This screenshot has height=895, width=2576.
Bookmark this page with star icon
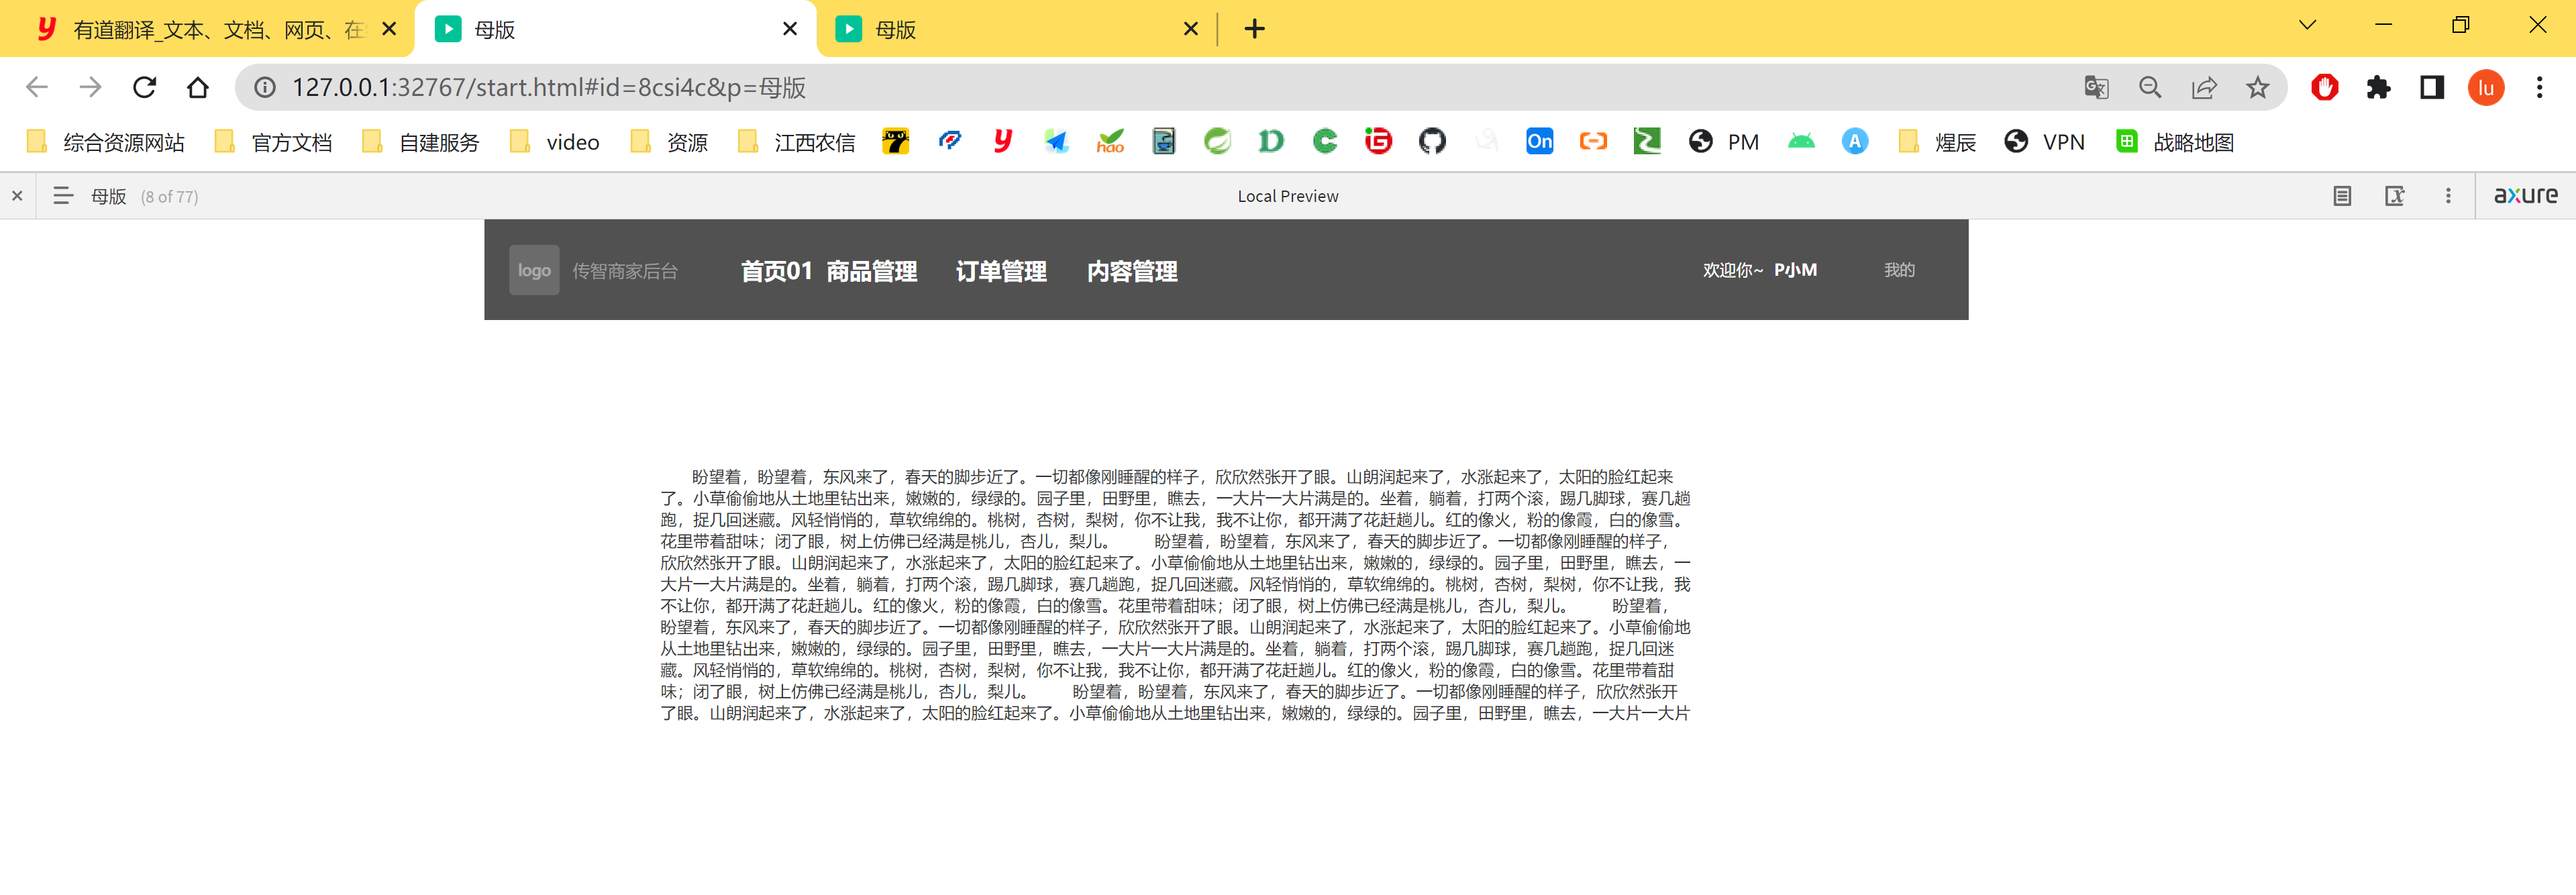click(2257, 88)
